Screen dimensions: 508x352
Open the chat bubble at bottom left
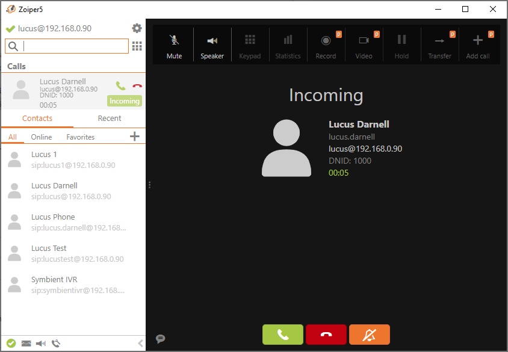(160, 339)
